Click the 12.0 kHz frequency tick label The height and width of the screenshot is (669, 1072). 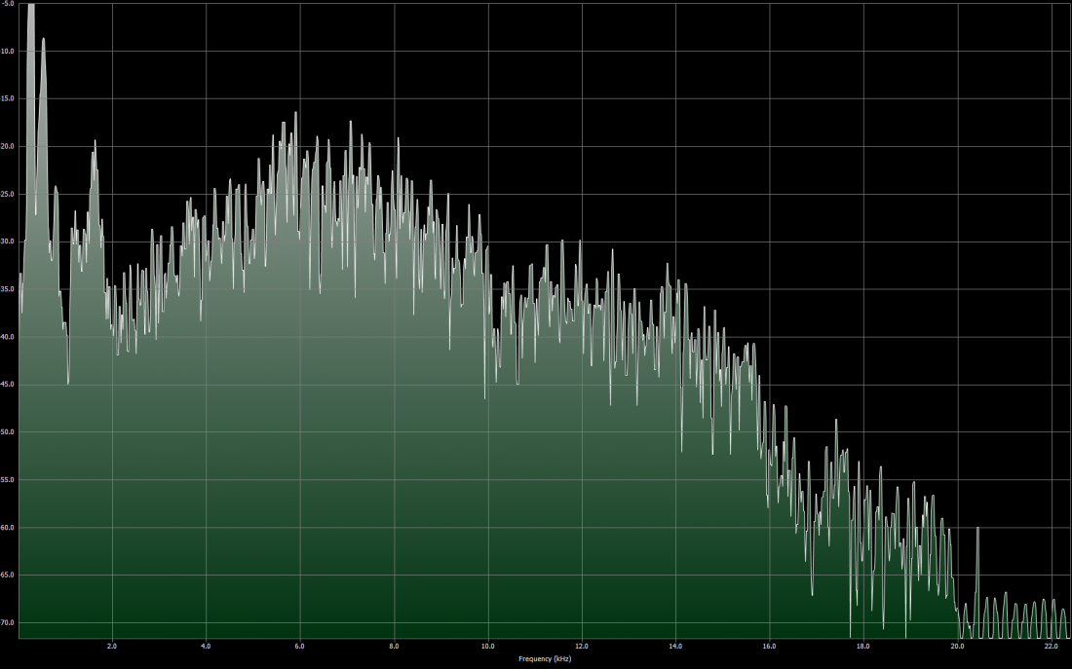pyautogui.click(x=582, y=646)
